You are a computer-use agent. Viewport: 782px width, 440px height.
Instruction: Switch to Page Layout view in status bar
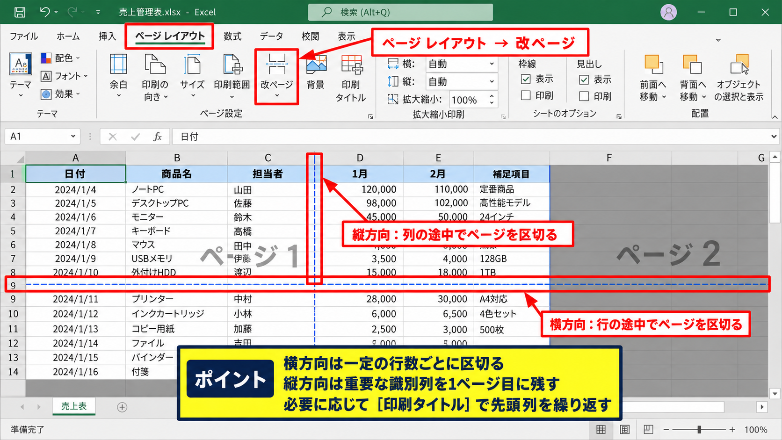[x=624, y=429]
